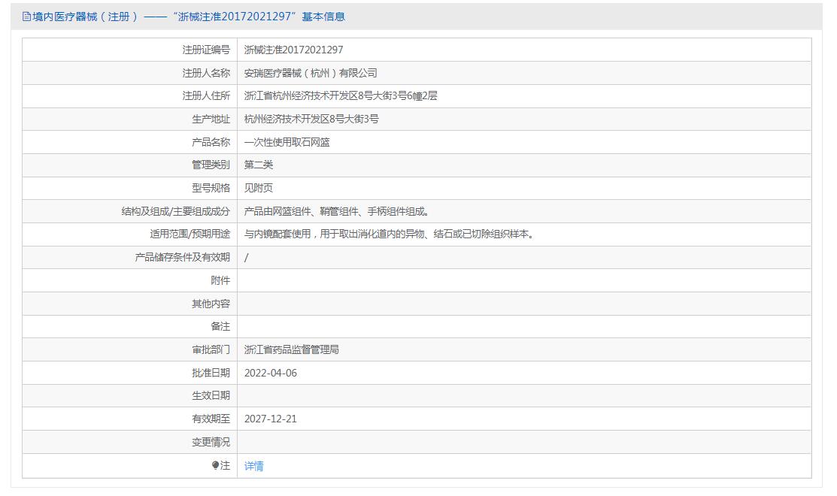Image resolution: width=837 pixels, height=496 pixels.
Task: Select approval department 浙江省药品监督管理局
Action: coord(292,350)
